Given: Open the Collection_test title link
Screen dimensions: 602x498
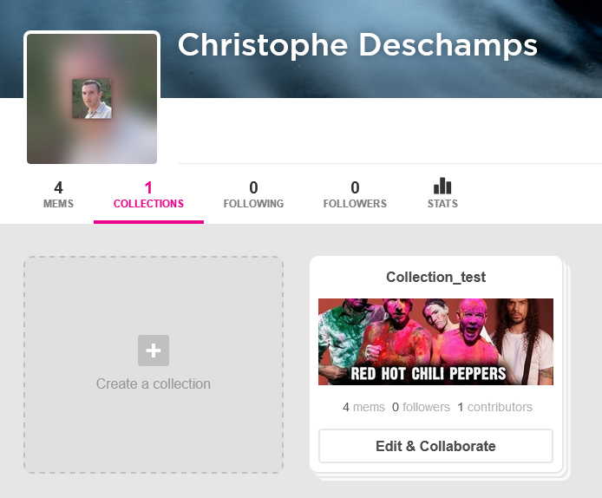Looking at the screenshot, I should click(435, 277).
